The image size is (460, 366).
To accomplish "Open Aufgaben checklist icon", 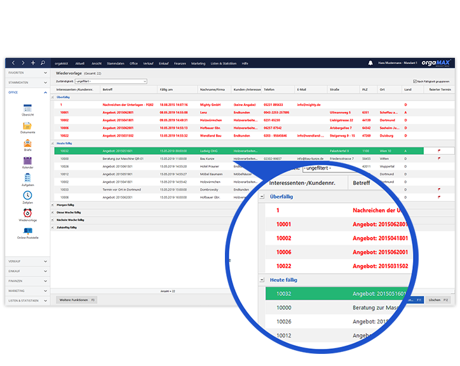I will point(27,180).
